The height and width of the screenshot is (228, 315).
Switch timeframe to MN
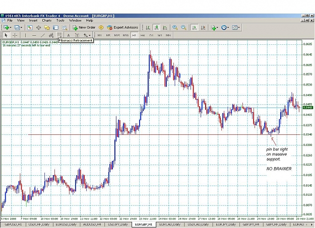[168, 35]
